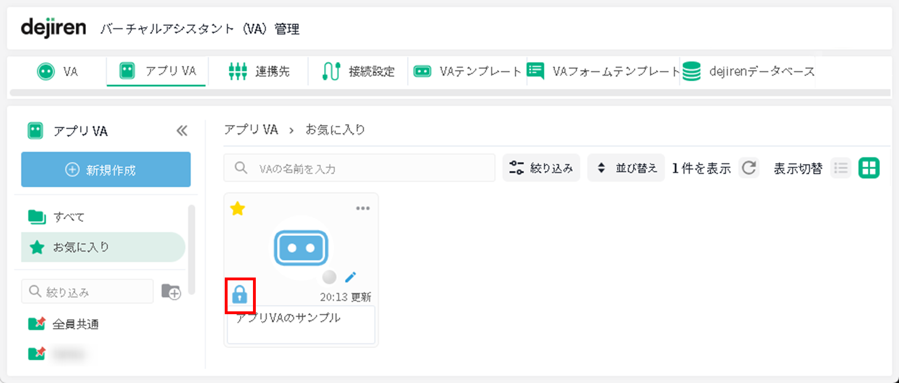This screenshot has height=383, width=899.
Task: Click the refresh list icon
Action: pyautogui.click(x=749, y=168)
